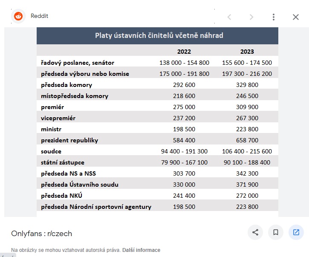Click row label 'soudce'

coord(51,151)
